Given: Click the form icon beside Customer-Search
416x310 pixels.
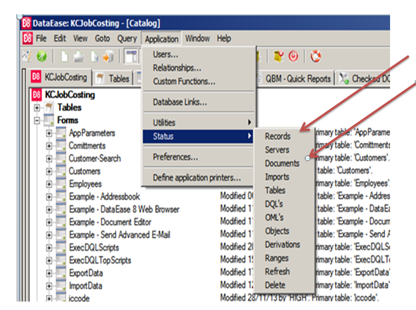Looking at the screenshot, I should click(61, 158).
